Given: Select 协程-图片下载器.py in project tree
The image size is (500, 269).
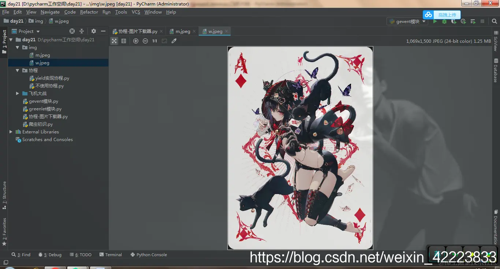Looking at the screenshot, I should tap(48, 117).
